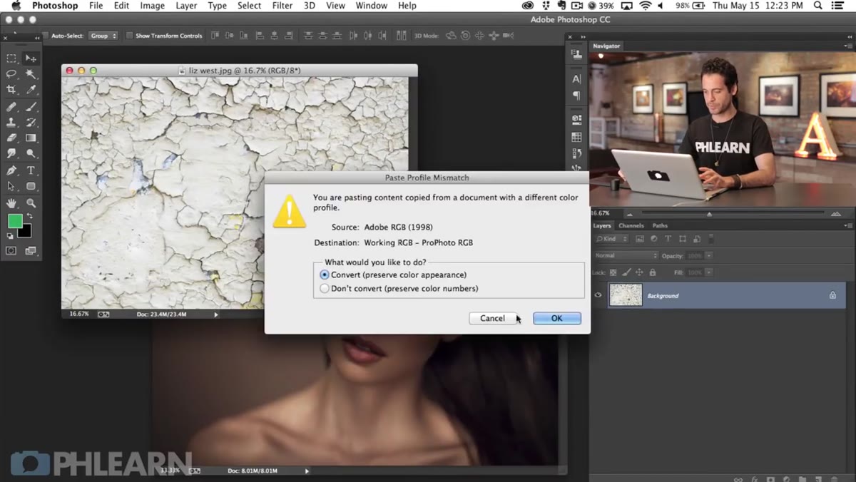Toggle Quick Mask mode
Screen dimensions: 856x482
pos(11,251)
